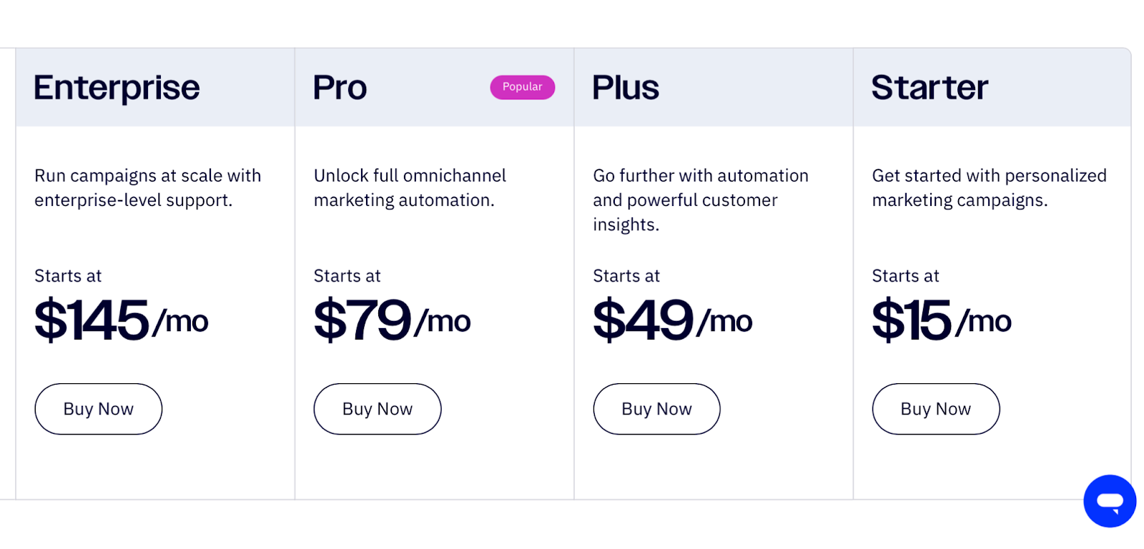Click the Pro plan title

click(x=340, y=88)
